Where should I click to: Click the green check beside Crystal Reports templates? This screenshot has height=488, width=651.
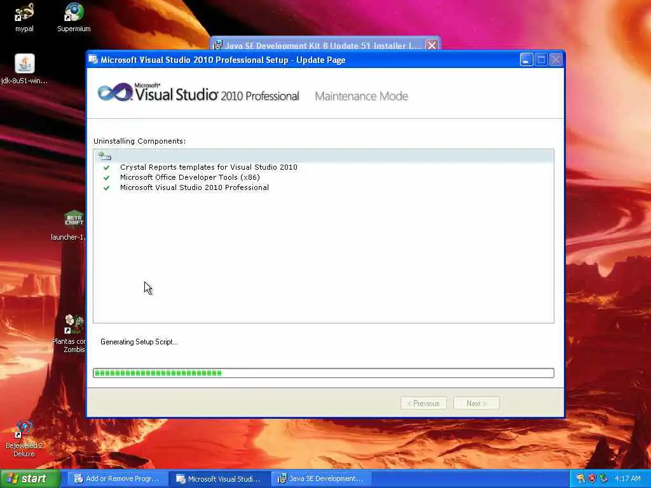click(x=106, y=167)
